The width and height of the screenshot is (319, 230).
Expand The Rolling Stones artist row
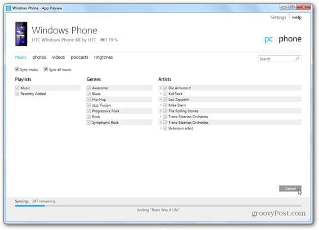click(x=161, y=111)
